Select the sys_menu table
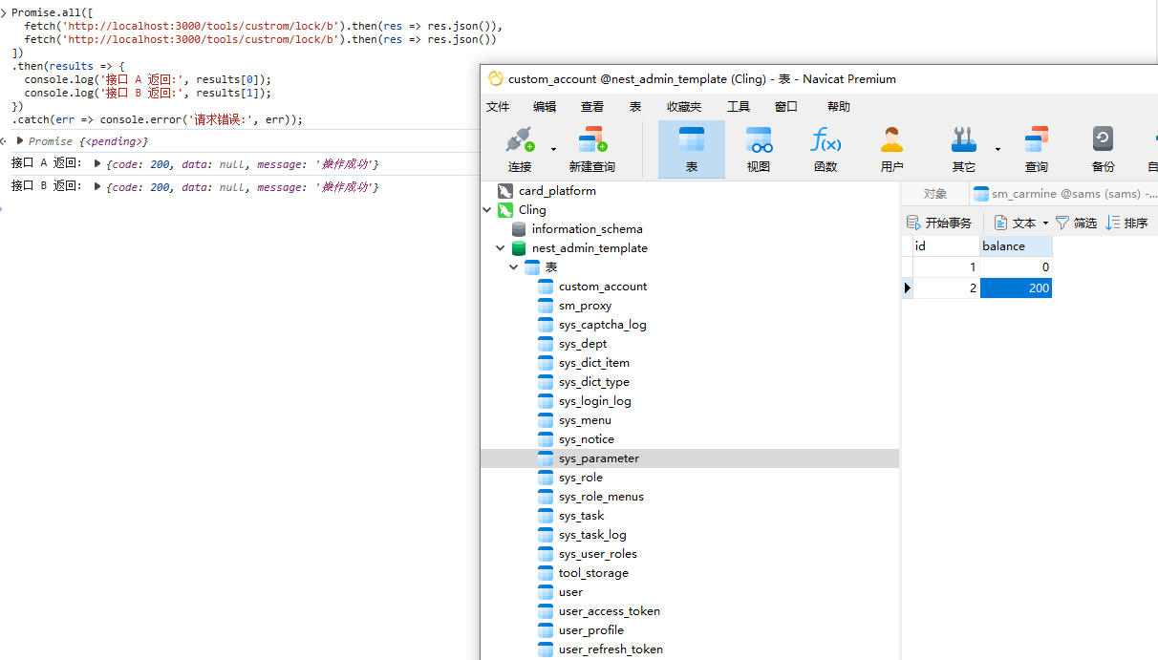Screen dimensions: 1158x660 coord(585,420)
